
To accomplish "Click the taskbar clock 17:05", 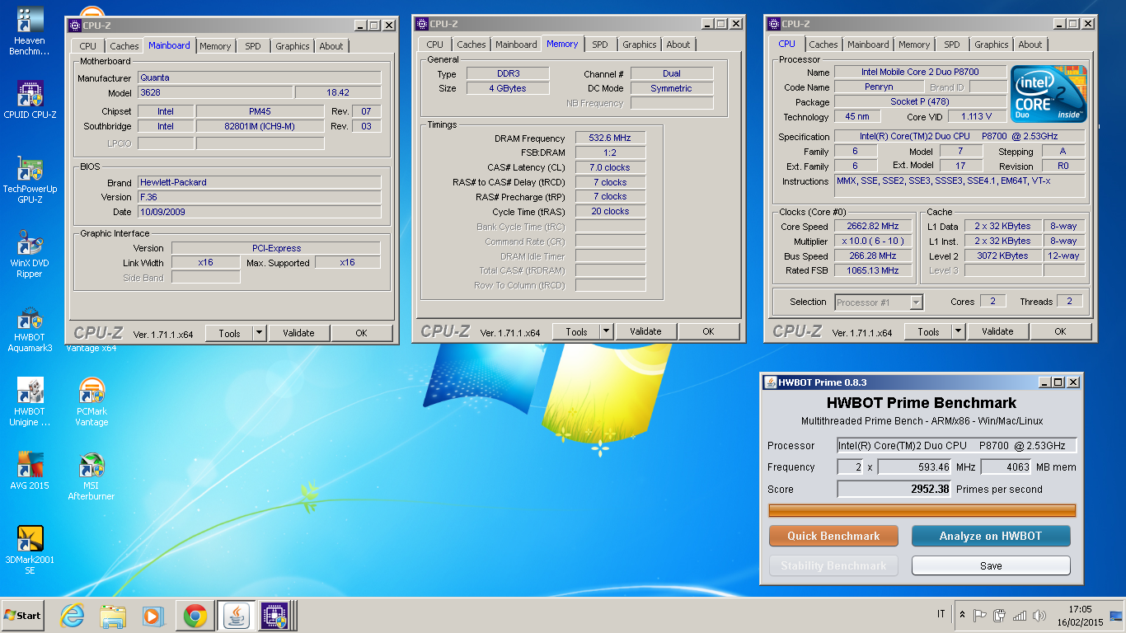I will [x=1080, y=610].
